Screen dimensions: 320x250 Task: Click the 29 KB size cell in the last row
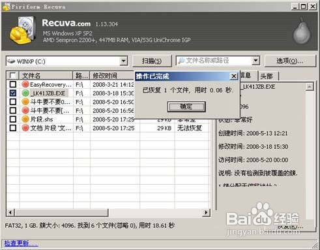coord(164,128)
